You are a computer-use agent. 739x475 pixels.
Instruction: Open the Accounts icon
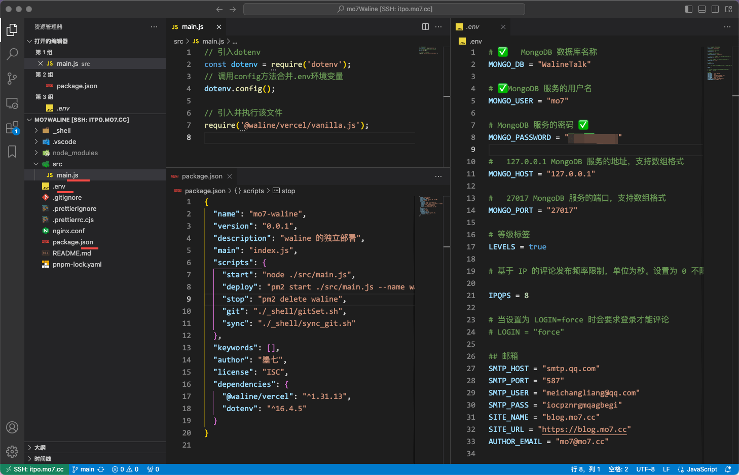12,427
